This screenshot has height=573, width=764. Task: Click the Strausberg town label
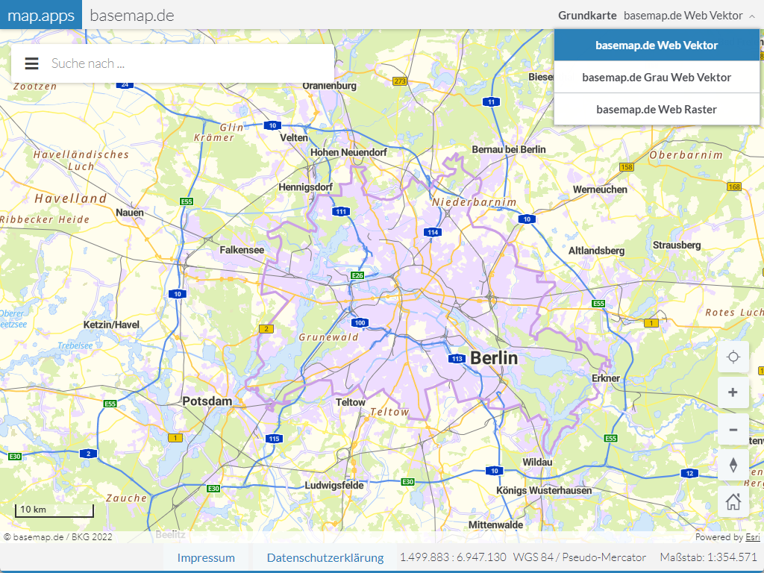coord(676,245)
